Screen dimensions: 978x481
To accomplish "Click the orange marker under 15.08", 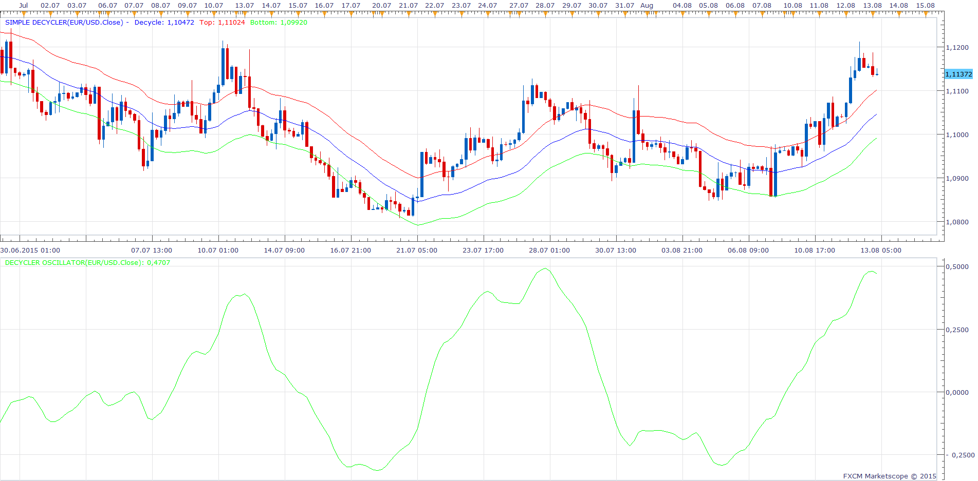I will point(926,14).
